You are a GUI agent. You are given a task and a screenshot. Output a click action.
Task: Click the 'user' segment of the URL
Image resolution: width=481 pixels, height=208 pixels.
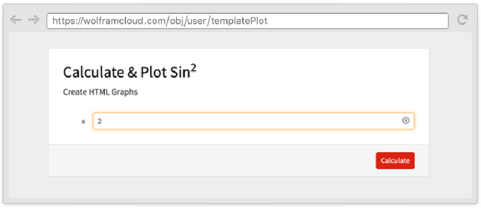tap(198, 21)
